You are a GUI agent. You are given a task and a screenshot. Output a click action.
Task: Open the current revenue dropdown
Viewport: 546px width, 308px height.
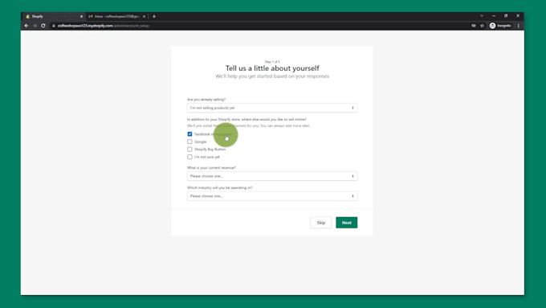click(272, 176)
